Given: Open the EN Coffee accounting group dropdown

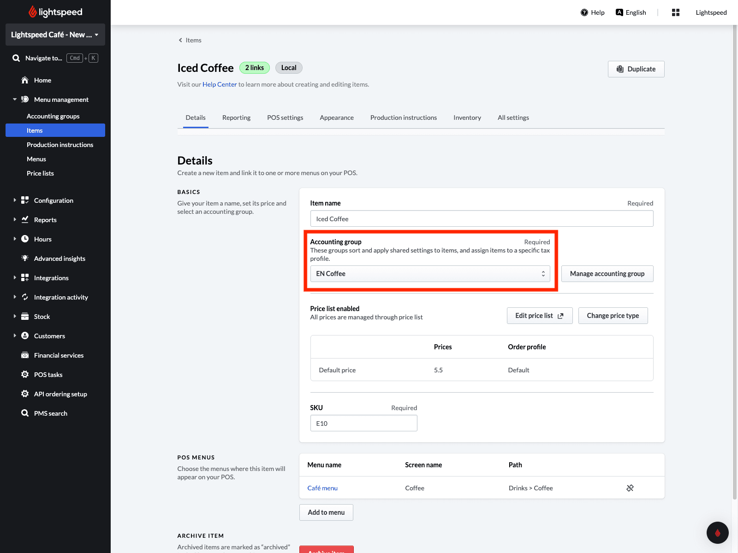Looking at the screenshot, I should pyautogui.click(x=430, y=274).
